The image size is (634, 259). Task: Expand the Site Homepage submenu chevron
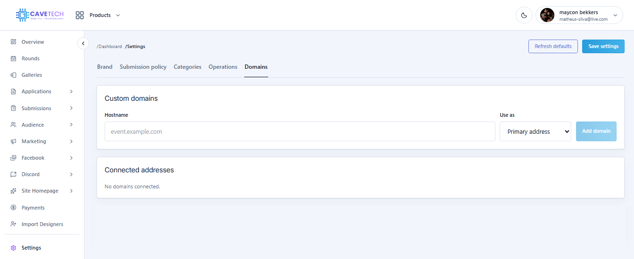tap(71, 191)
